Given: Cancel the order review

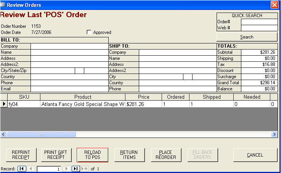Looking at the screenshot, I should 255,155.
